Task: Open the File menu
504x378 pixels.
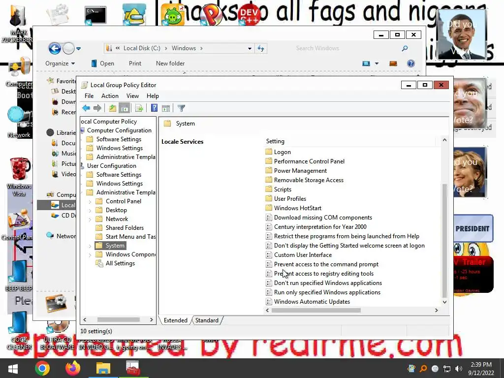Action: click(89, 96)
